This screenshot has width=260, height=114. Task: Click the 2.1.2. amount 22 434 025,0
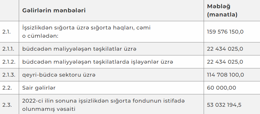(225, 62)
